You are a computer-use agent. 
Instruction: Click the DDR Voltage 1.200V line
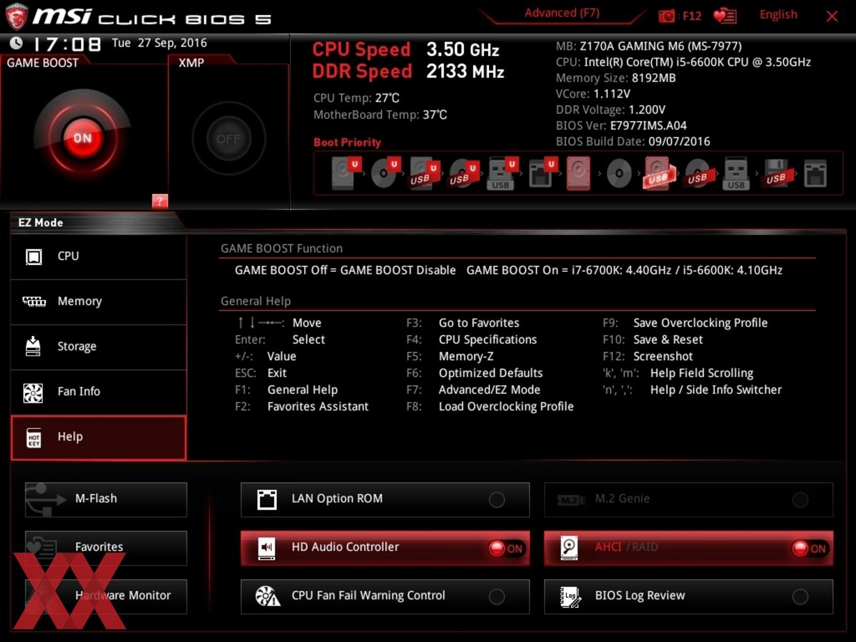tap(611, 110)
